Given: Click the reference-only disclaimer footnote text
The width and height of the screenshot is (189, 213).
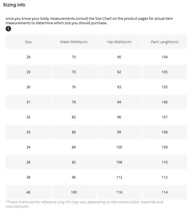Looking at the screenshot, I should click(x=84, y=204).
